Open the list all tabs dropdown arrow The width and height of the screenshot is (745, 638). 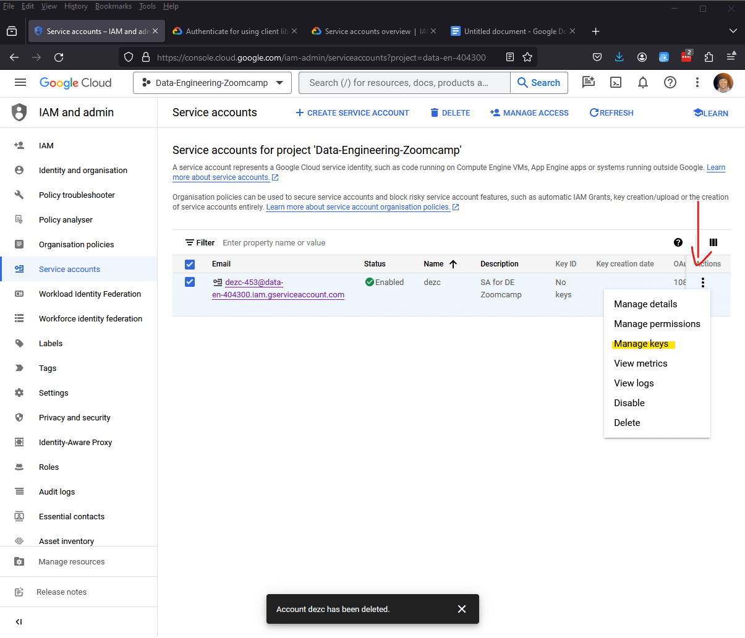(733, 31)
